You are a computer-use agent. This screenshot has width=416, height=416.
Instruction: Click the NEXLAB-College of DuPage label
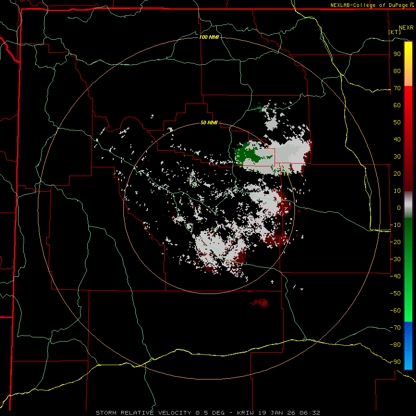coord(372,5)
